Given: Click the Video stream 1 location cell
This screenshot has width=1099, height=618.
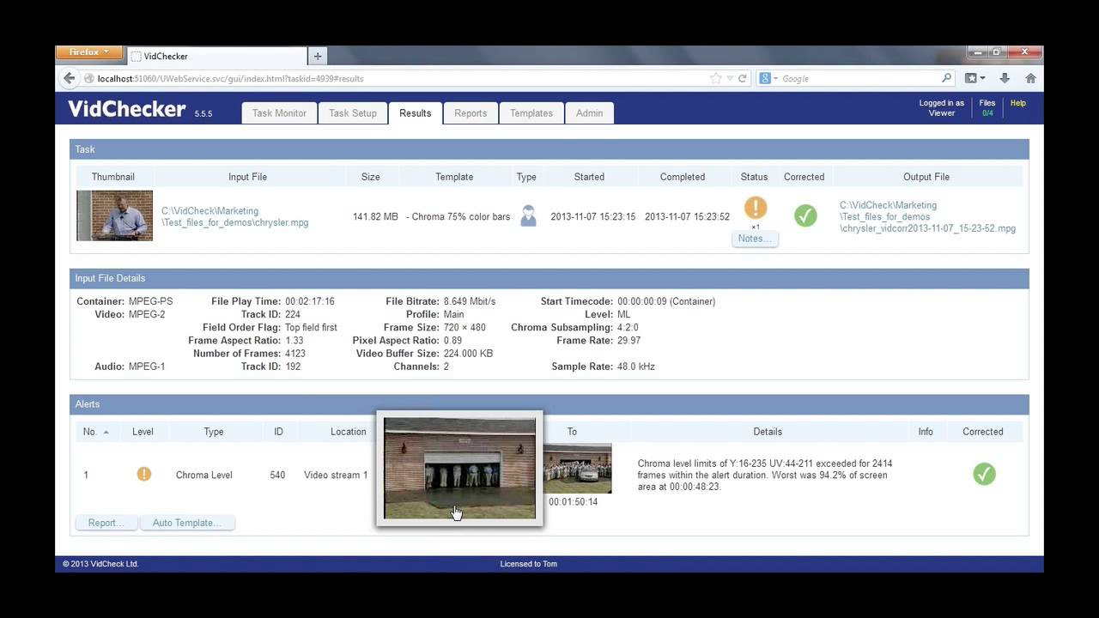Looking at the screenshot, I should click(x=336, y=475).
